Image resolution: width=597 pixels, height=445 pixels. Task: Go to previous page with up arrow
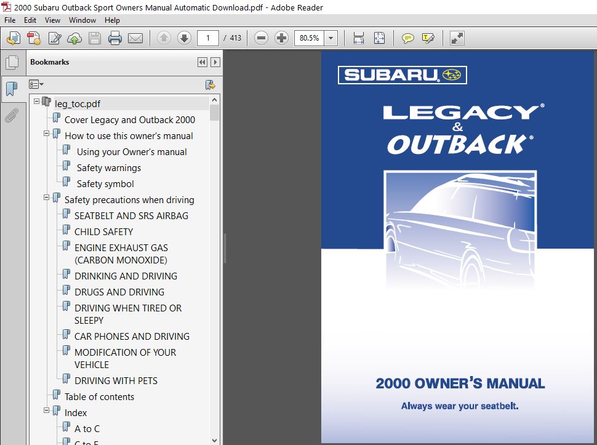point(164,38)
